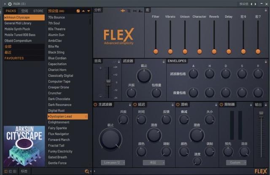This screenshot has height=175, width=270.
Task: Click the orange analyzer waveform icon
Action: [x=123, y=11]
